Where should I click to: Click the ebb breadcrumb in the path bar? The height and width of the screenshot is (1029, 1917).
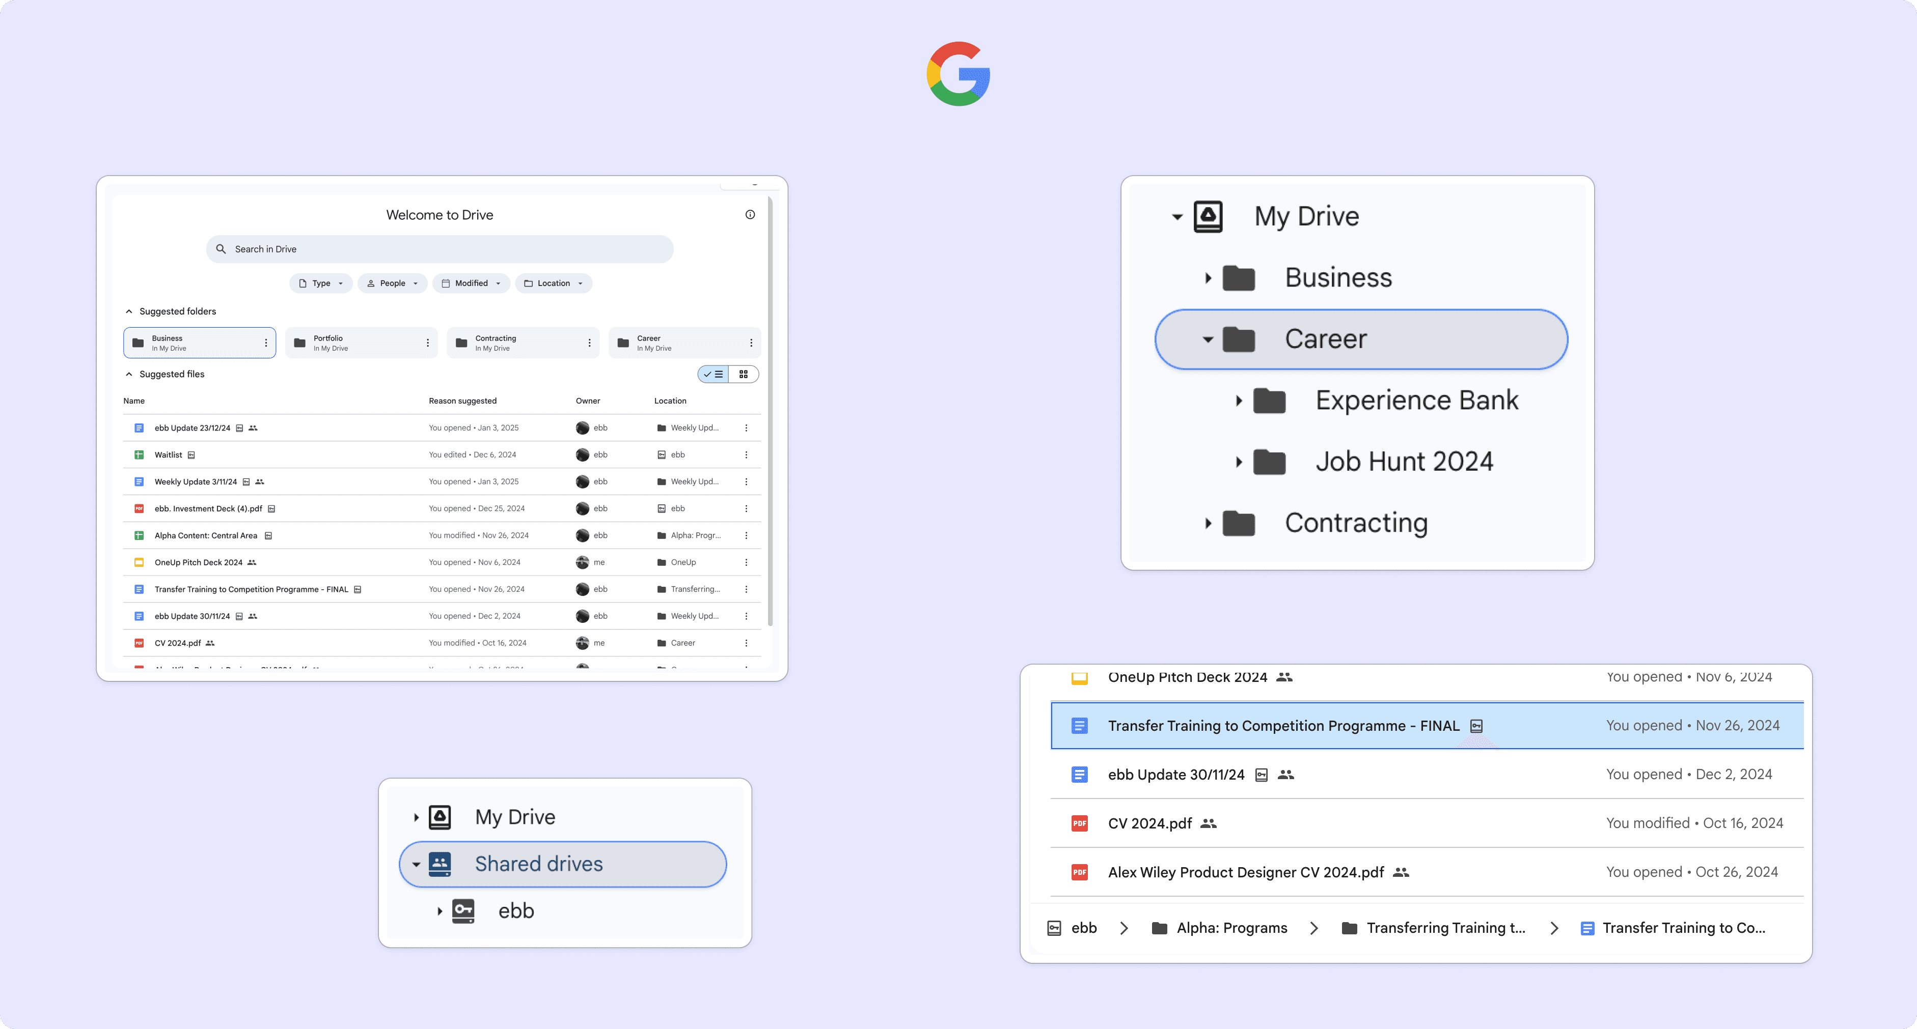[1073, 928]
